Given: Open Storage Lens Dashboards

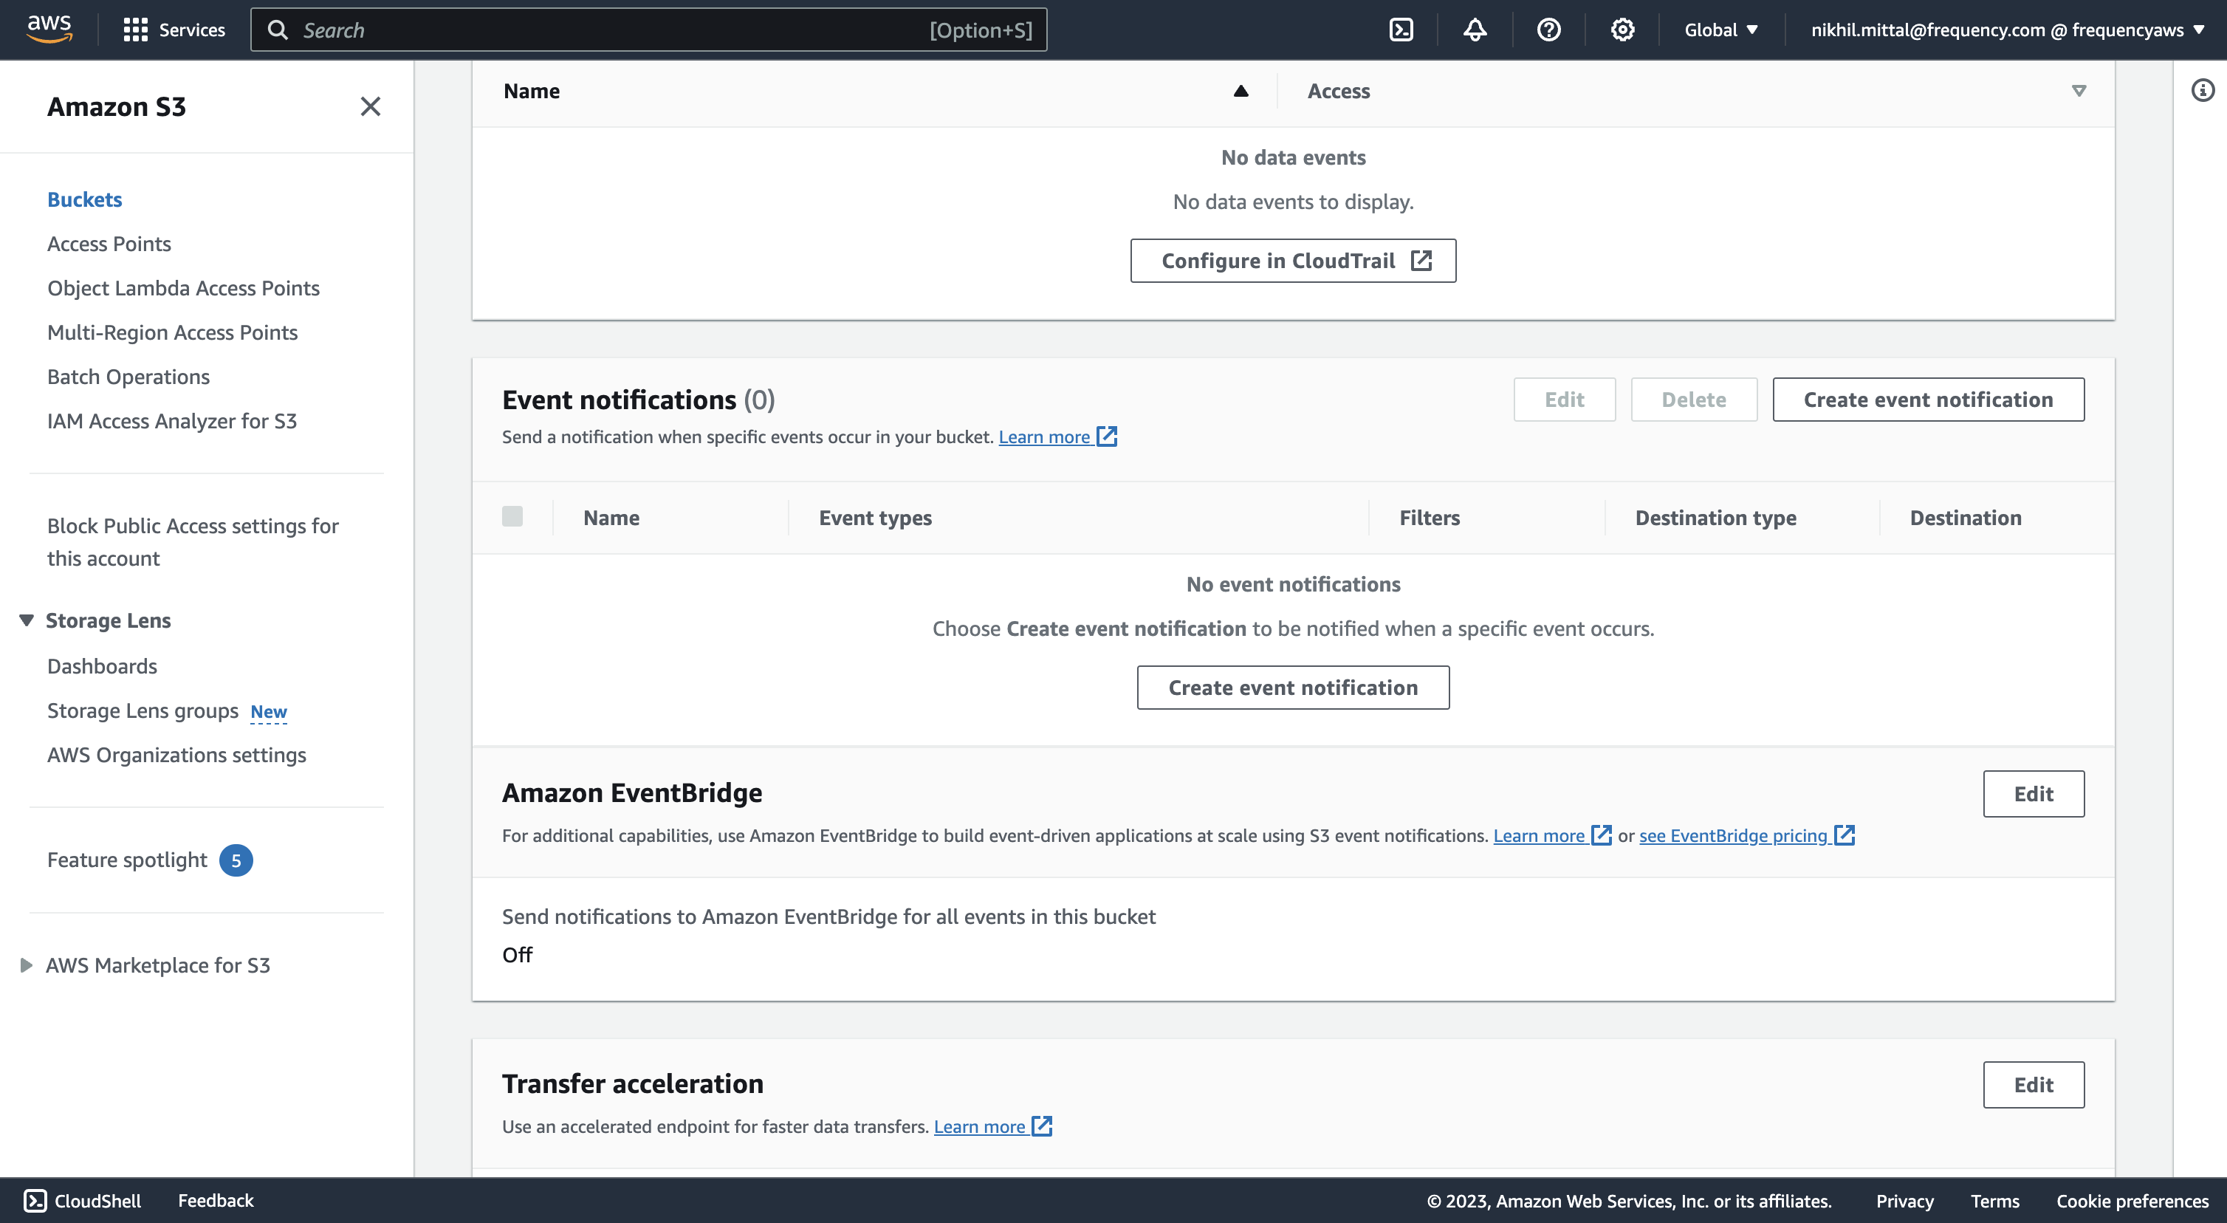Looking at the screenshot, I should point(102,667).
